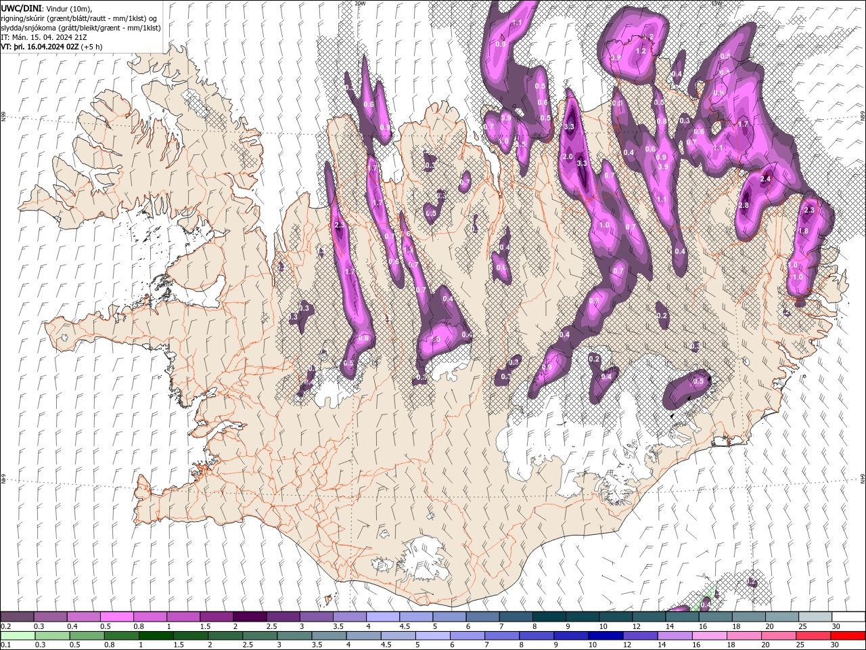
Task: Click the 2.0 precipitation value on the map
Action: point(568,156)
